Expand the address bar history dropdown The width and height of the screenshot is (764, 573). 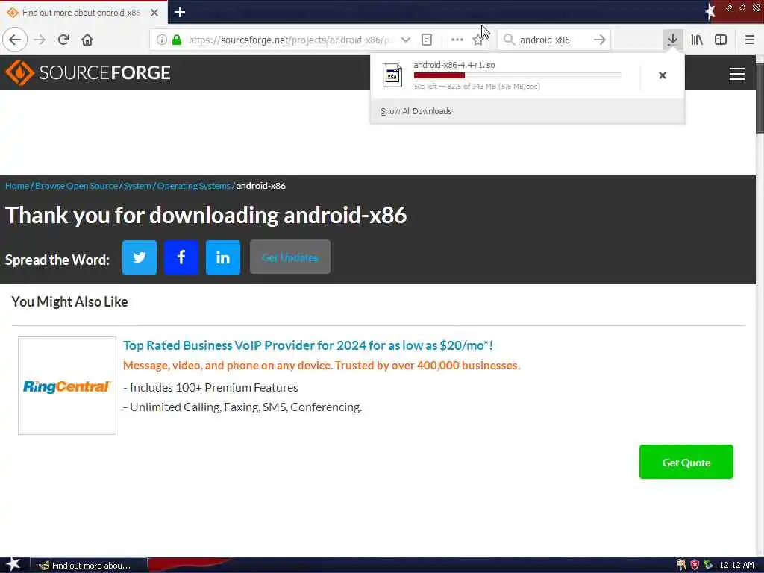(405, 40)
